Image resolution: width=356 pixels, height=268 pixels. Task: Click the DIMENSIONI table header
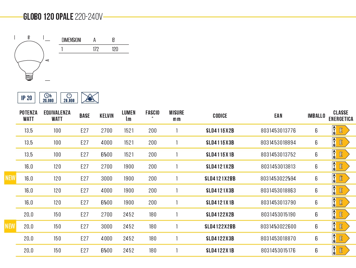(71, 40)
